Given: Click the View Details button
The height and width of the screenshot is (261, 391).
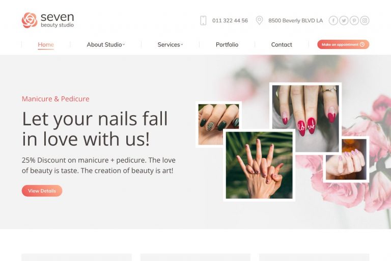Looking at the screenshot, I should click(x=42, y=191).
